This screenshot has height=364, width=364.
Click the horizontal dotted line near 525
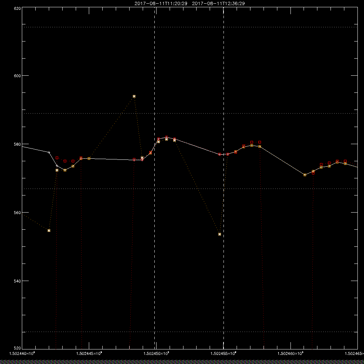(x=190, y=332)
